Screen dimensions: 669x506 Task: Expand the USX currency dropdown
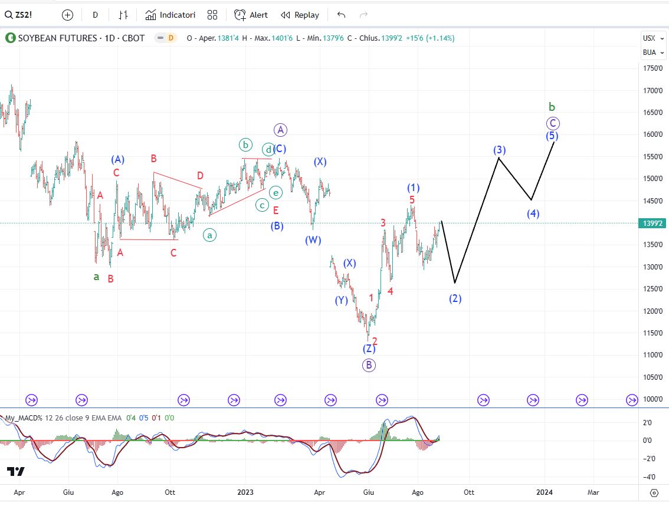pos(649,38)
